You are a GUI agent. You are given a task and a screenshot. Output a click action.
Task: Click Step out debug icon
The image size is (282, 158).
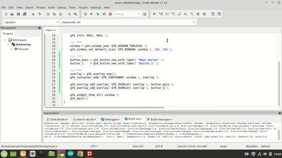(179, 14)
